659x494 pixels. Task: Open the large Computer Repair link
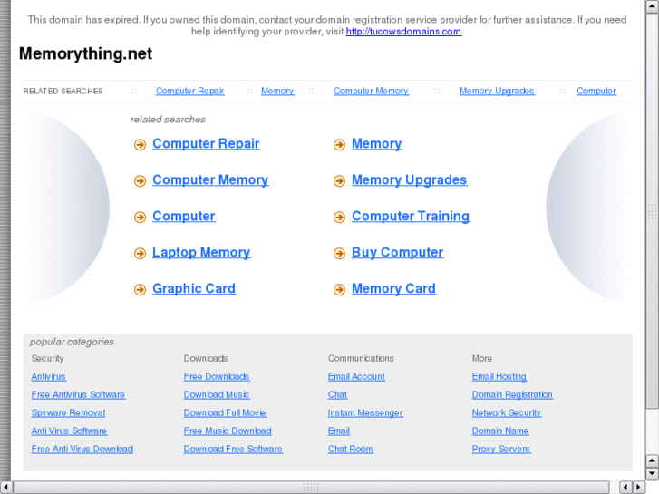(x=206, y=144)
